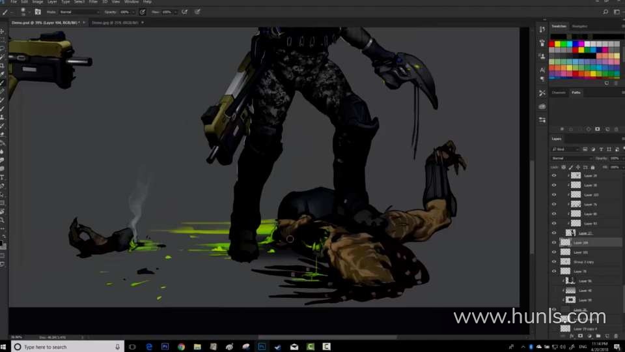Open layer blend mode Normal dropdown
The image size is (625, 352).
(571, 158)
